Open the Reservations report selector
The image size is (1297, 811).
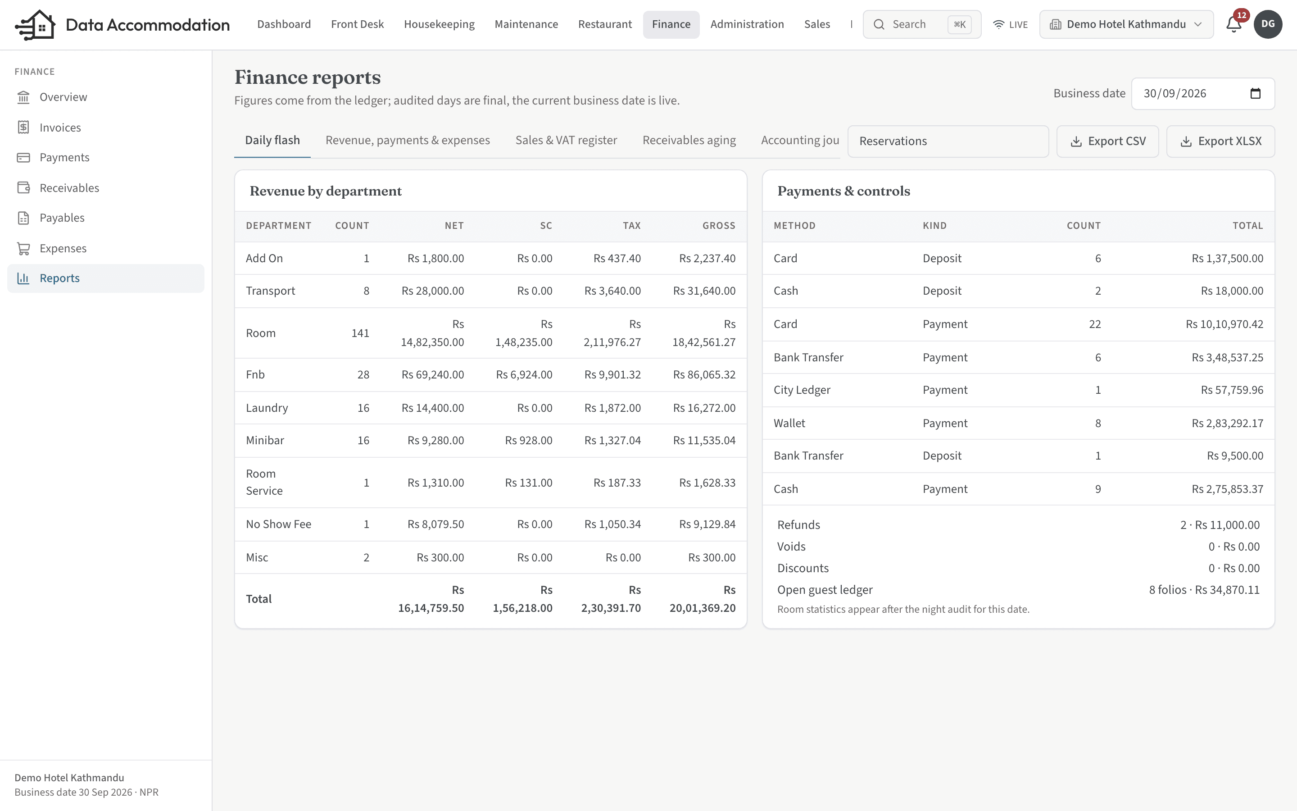point(948,141)
